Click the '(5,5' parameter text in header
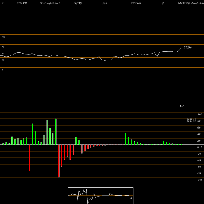 (105, 3)
